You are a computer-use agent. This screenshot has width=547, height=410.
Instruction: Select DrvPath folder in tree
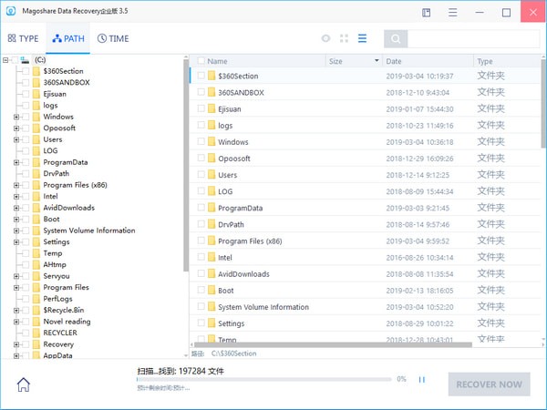[57, 174]
